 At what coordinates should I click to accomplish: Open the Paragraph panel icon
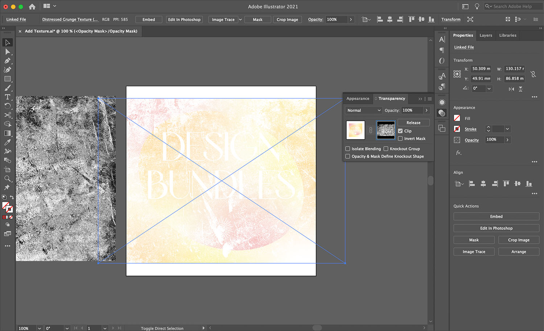click(442, 50)
